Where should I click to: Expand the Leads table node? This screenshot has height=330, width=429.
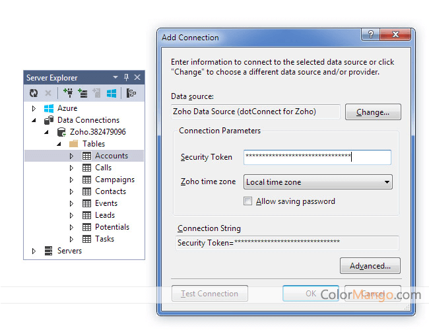(x=71, y=215)
